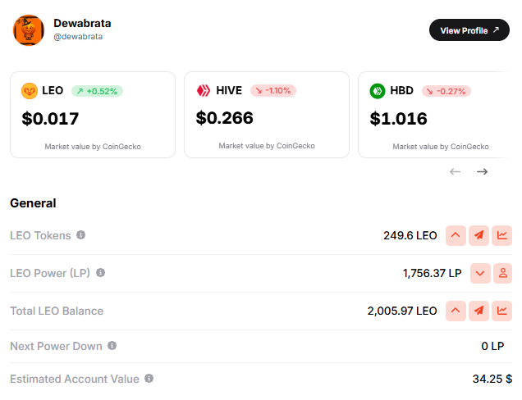Click Market value by CoinGecko under HBD
This screenshot has height=400, width=522.
(441, 147)
